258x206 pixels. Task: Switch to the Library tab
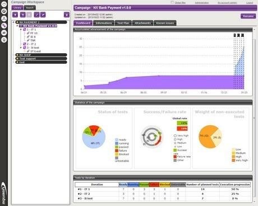pos(17,8)
